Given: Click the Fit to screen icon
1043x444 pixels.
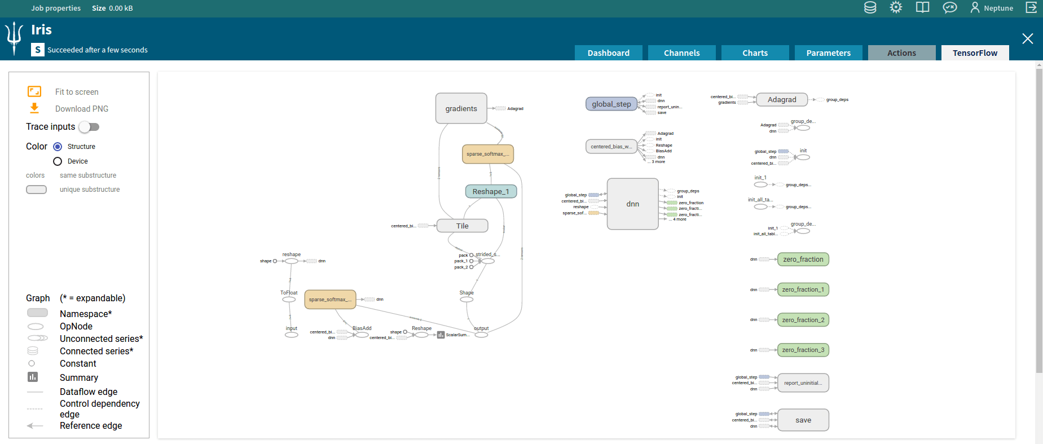Looking at the screenshot, I should coord(34,91).
